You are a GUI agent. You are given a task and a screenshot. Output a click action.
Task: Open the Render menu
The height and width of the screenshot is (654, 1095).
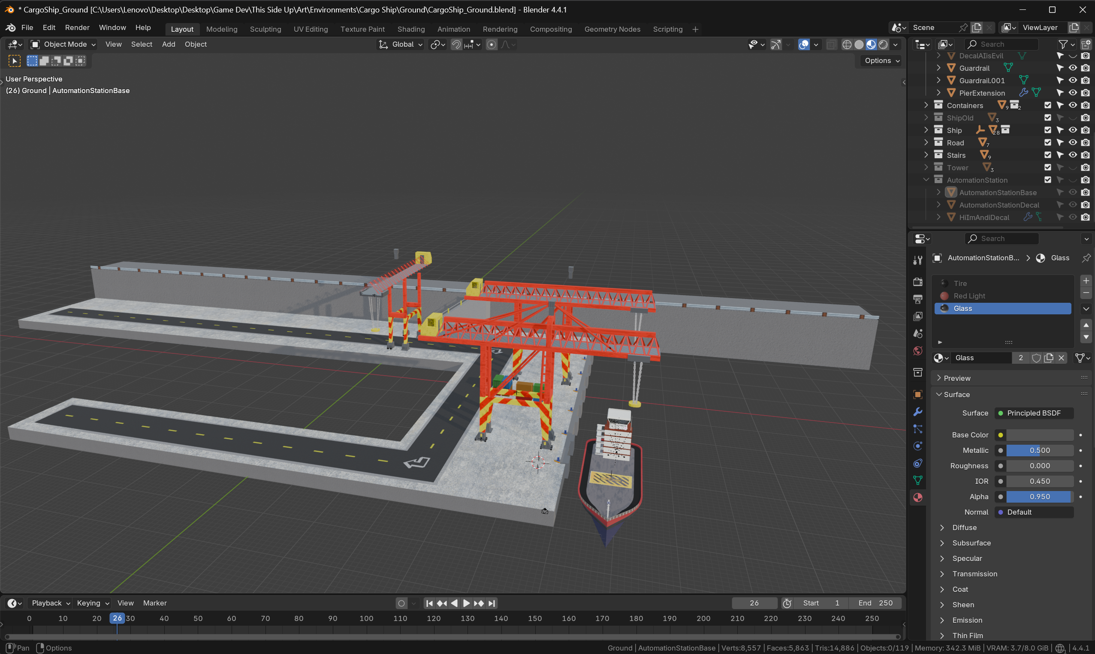(77, 27)
